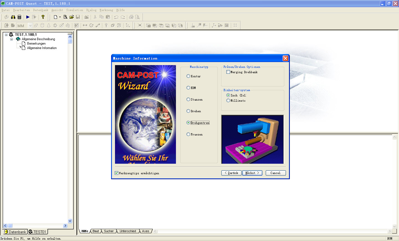
Task: Click the paste clipboard icon
Action: click(108, 17)
